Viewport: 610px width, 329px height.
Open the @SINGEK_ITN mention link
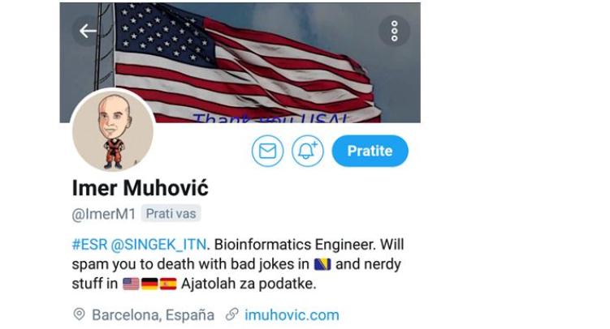(x=158, y=245)
